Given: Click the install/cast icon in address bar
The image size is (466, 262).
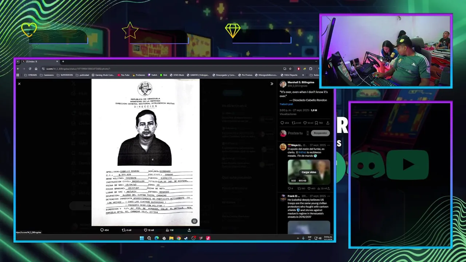Looking at the screenshot, I should 285,69.
